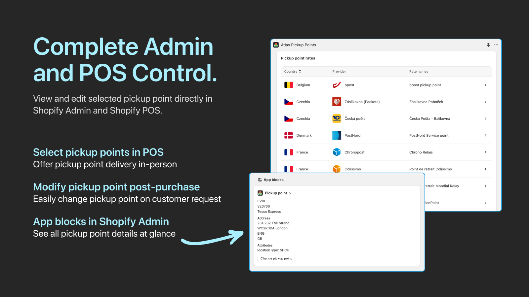Viewport: 529px width, 297px height.
Task: Open Point de retrait Colissimo row chevron
Action: coord(485,169)
